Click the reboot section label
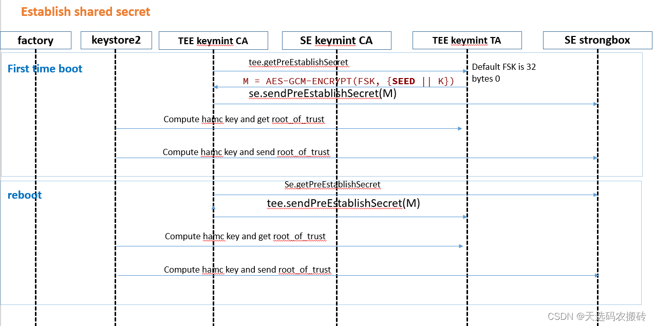 tap(25, 195)
